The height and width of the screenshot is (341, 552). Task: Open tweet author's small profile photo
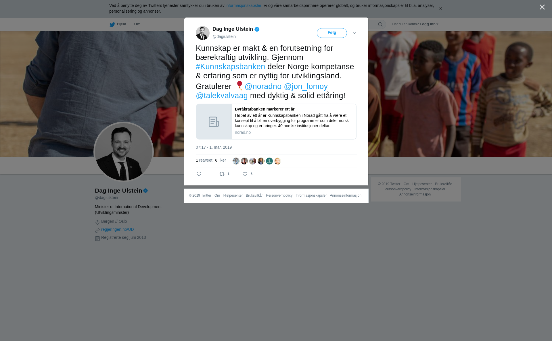[203, 33]
